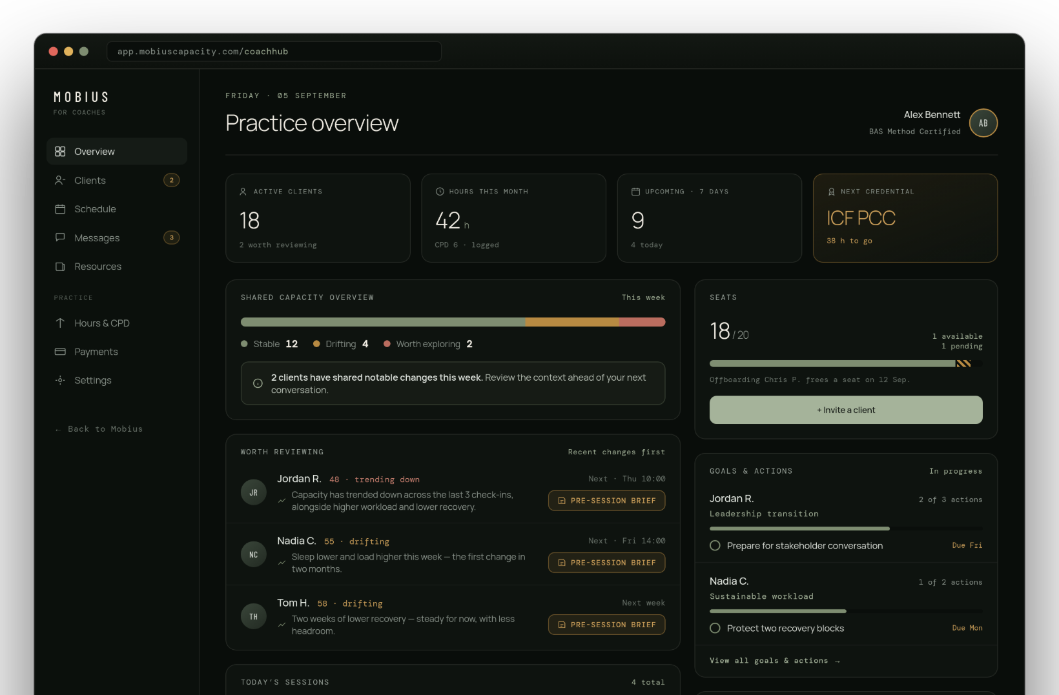Go to the Clients menu item

(x=117, y=181)
